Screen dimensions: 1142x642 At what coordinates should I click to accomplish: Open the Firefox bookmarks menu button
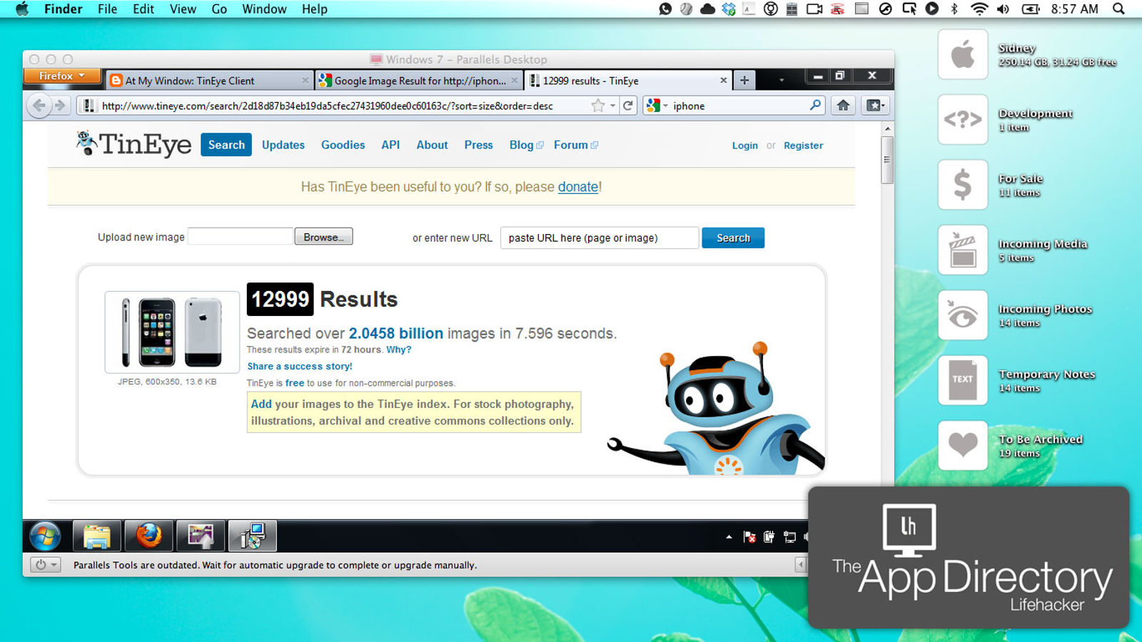875,106
